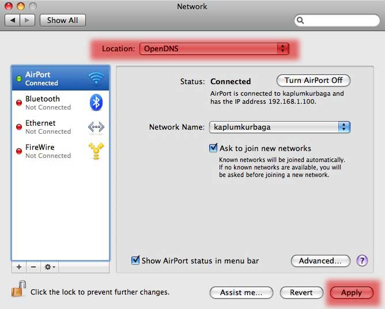Open the gear action menu
This screenshot has height=309, width=385.
click(50, 267)
